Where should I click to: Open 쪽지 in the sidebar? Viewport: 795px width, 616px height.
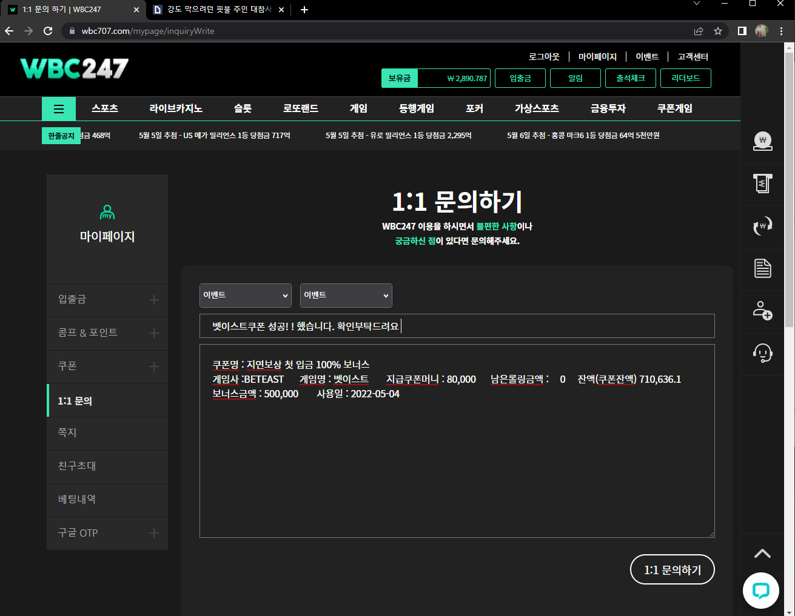tap(107, 433)
